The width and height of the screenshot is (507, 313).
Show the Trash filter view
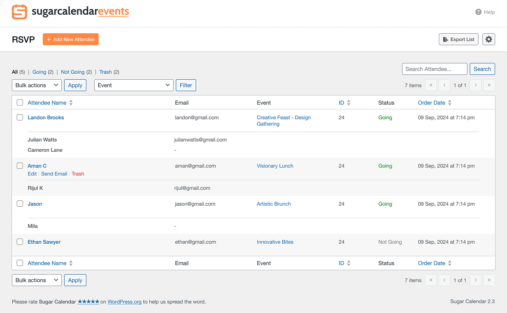[105, 72]
